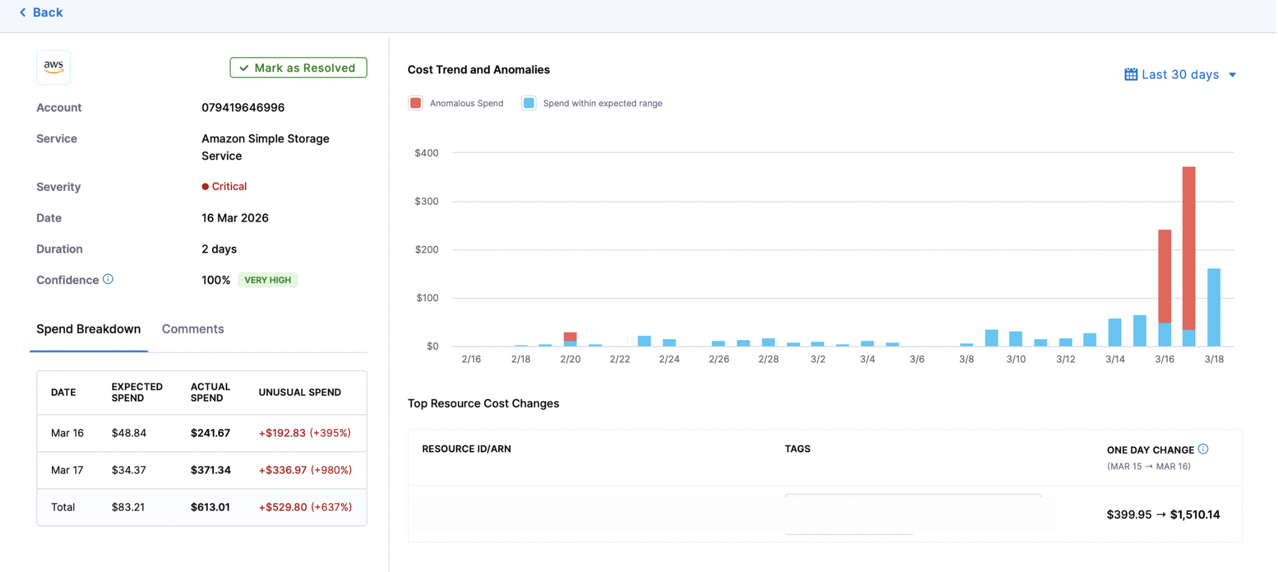
Task: Click the VERY HIGH confidence badge
Action: click(267, 280)
